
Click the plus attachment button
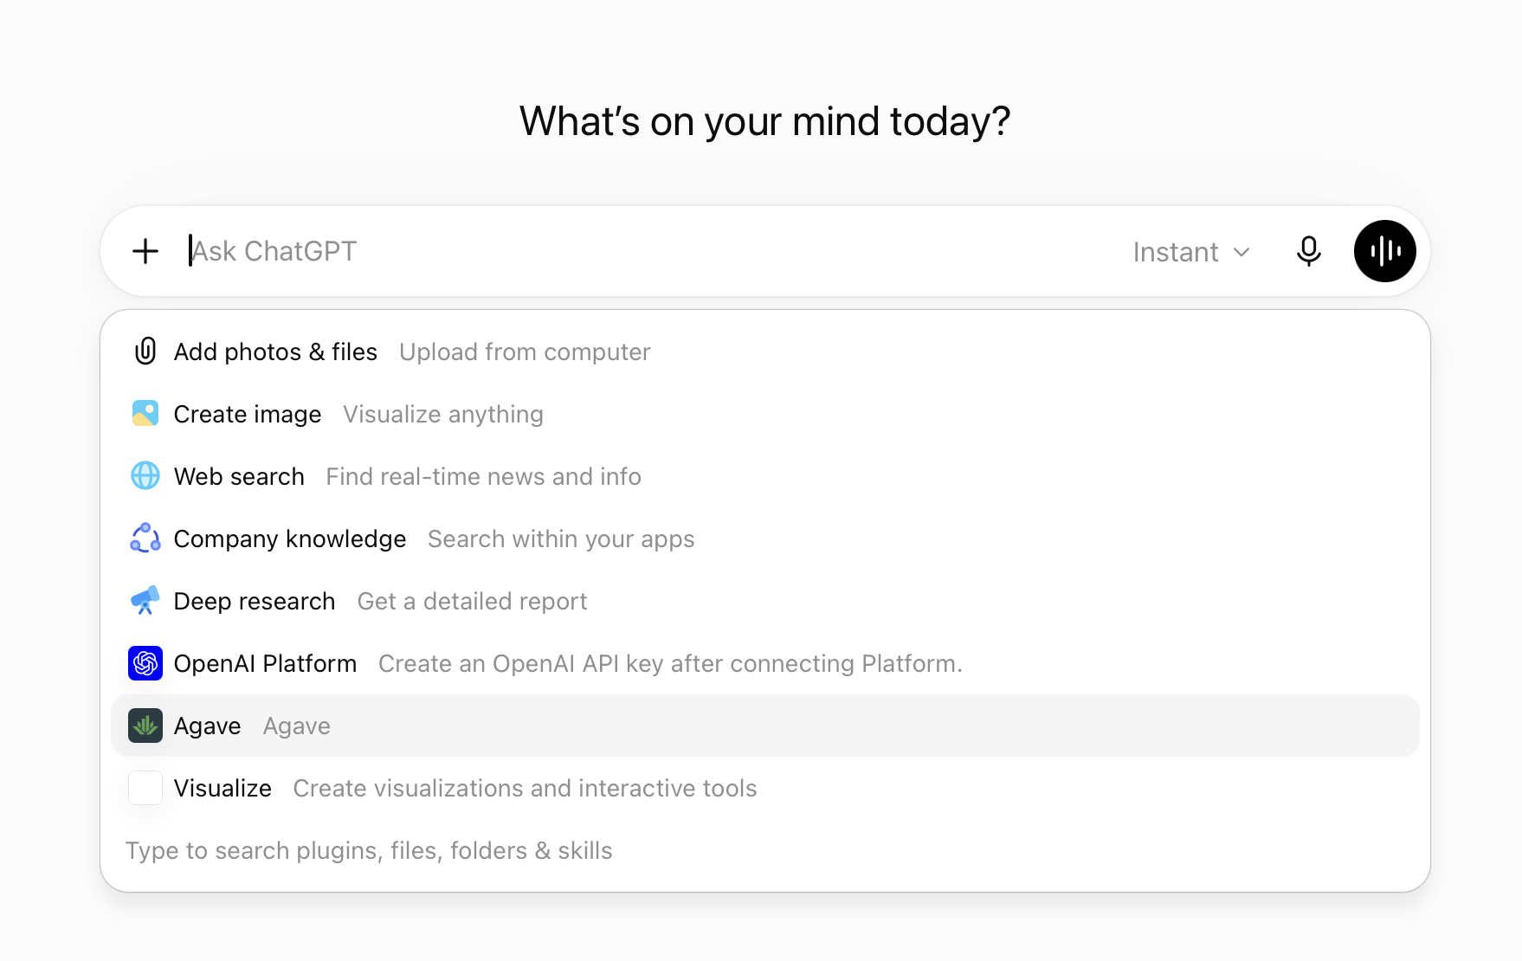[x=145, y=251]
